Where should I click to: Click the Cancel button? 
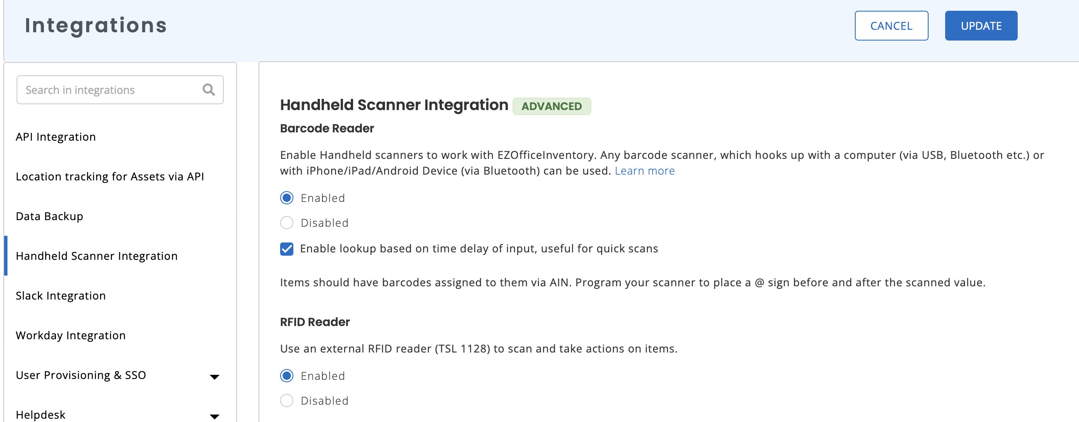point(891,26)
